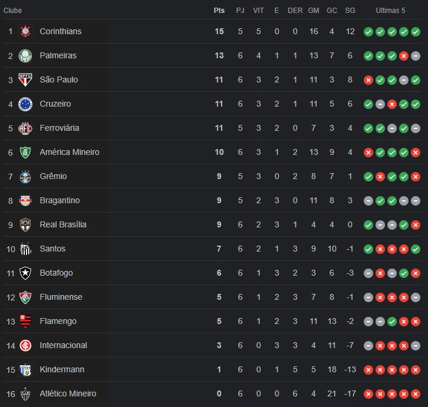Select the Internacional red crest icon
The image size is (428, 407).
25,345
